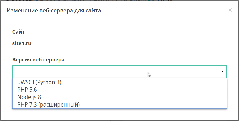Click empty row space right of 'Node.js 8'
The height and width of the screenshot is (121, 239).
(129, 97)
